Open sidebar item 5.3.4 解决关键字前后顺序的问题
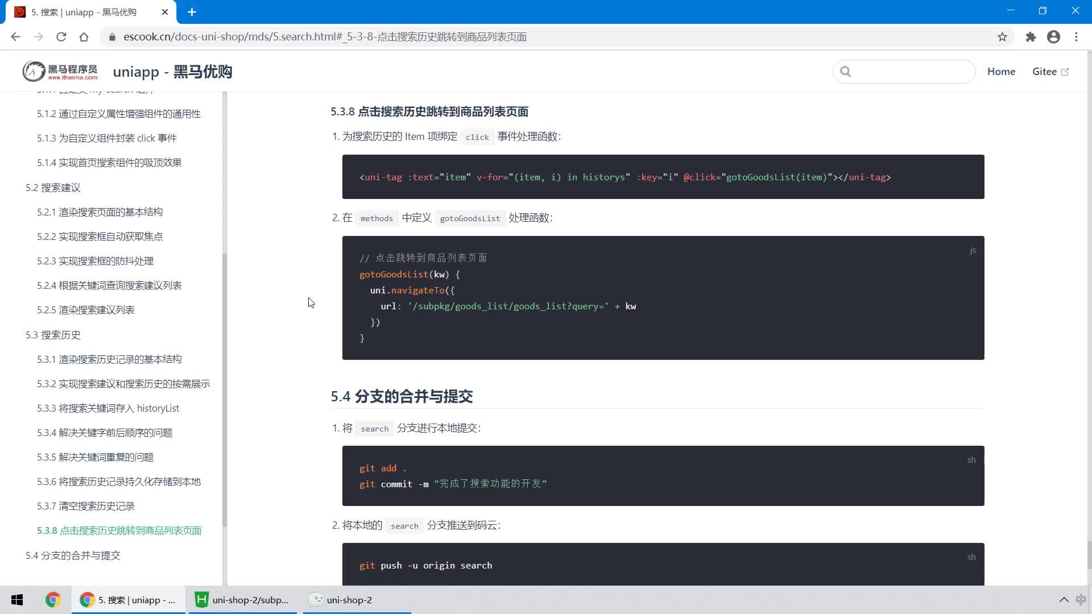This screenshot has width=1092, height=614. pyautogui.click(x=105, y=433)
